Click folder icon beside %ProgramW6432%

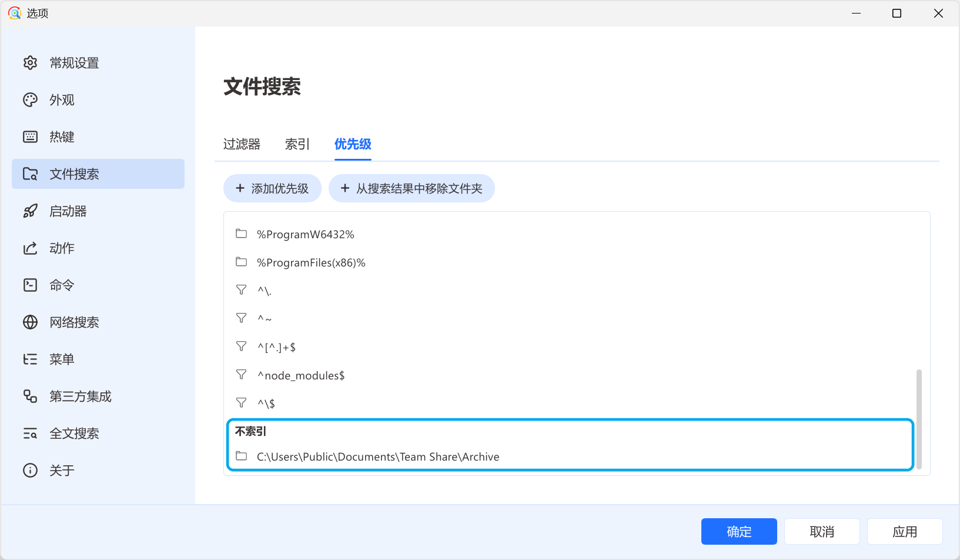click(241, 234)
